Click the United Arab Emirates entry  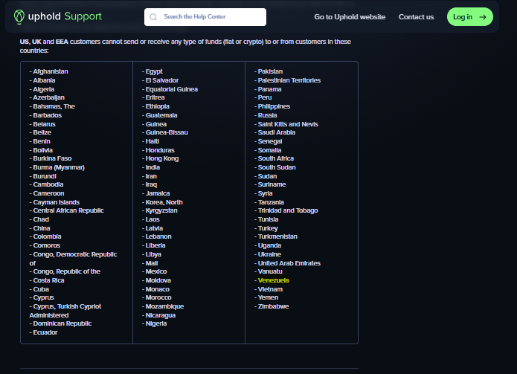point(289,263)
